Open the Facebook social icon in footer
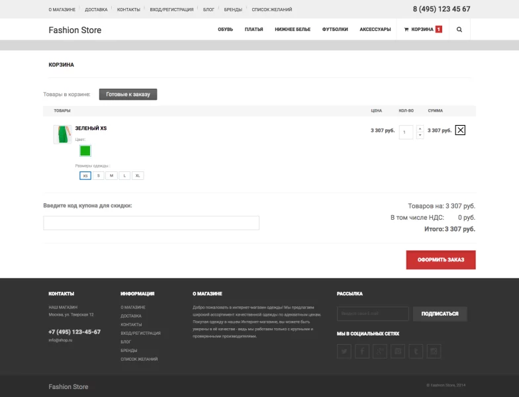The height and width of the screenshot is (397, 519). [x=361, y=351]
